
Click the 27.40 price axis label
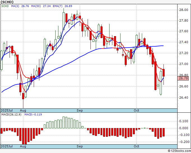[x=184, y=42]
